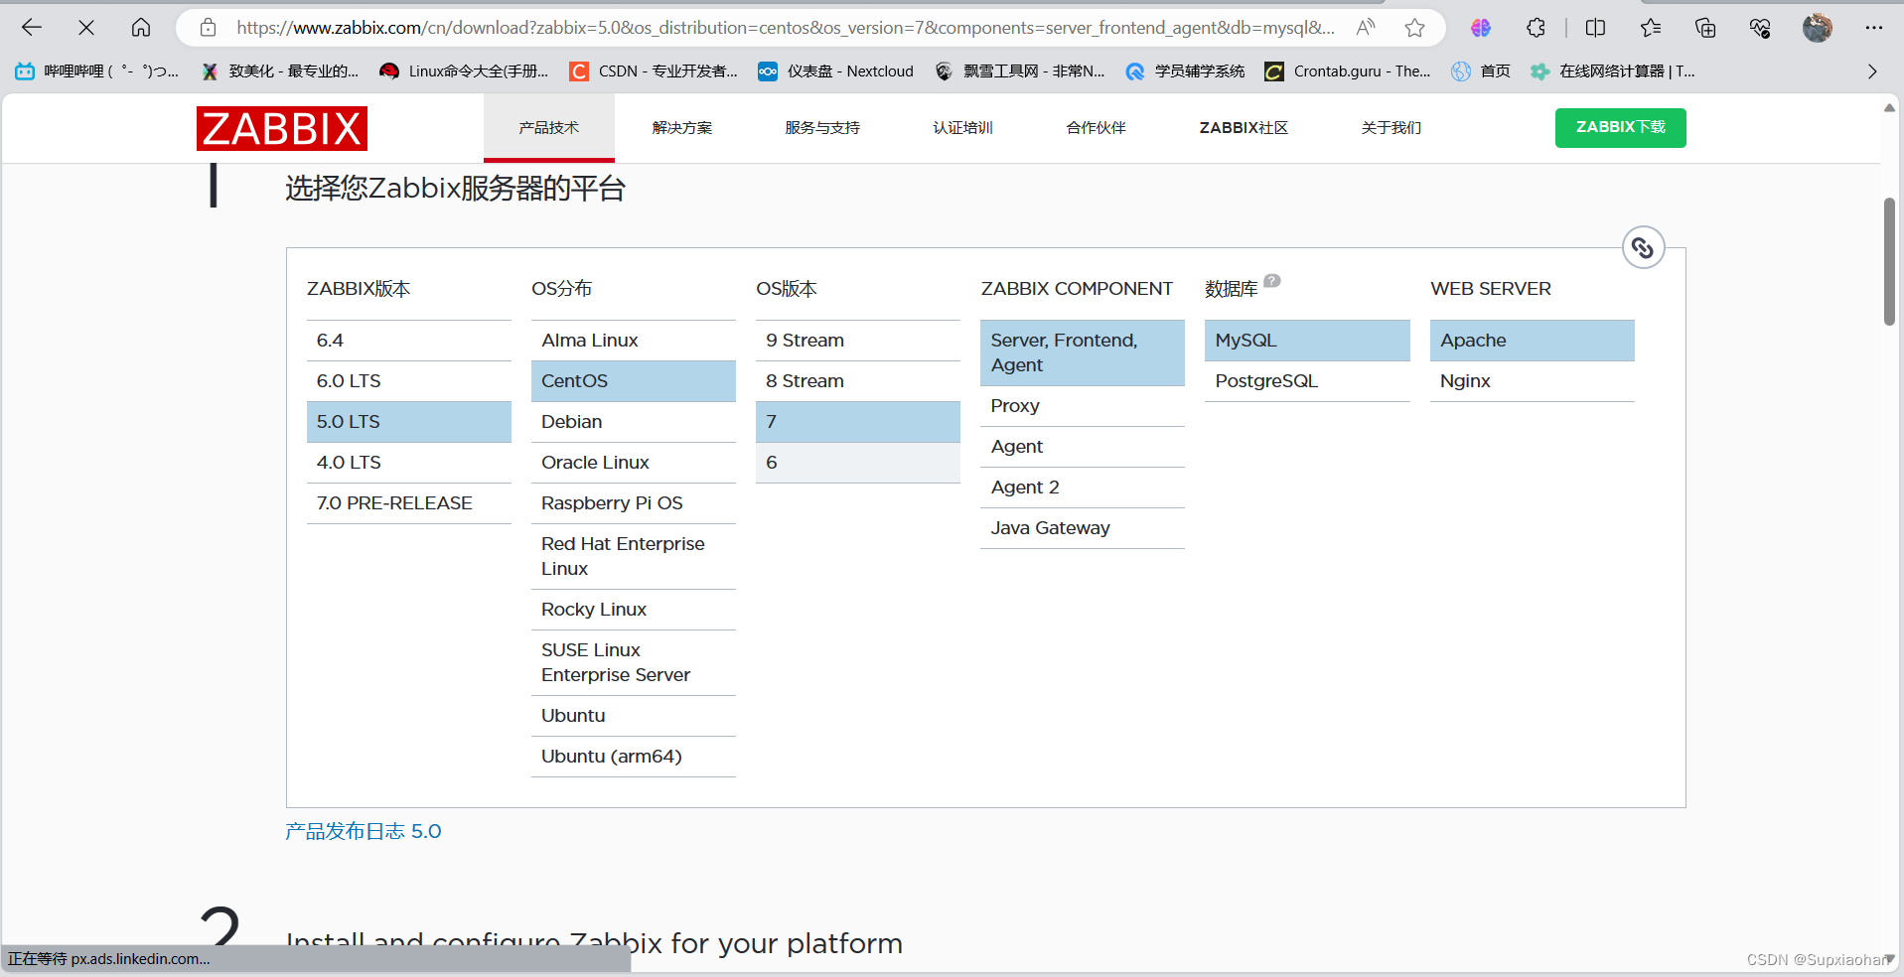Select Java Gateway component
This screenshot has height=977, width=1904.
1082,528
